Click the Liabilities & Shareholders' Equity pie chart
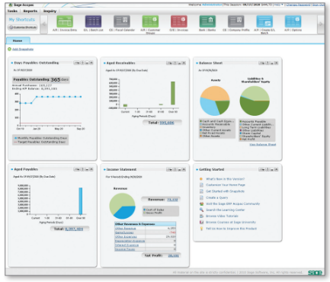 (x=255, y=101)
